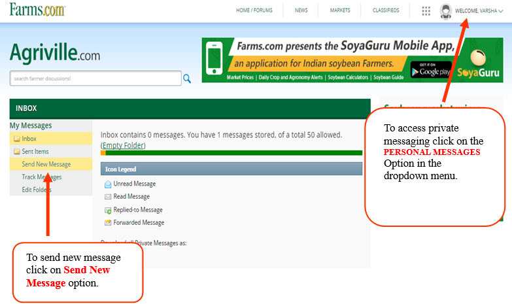Click the Agriville.com logo

pos(55,54)
